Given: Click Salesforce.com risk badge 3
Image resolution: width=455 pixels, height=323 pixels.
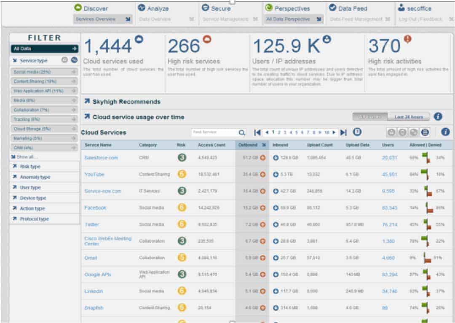Looking at the screenshot, I should [182, 157].
